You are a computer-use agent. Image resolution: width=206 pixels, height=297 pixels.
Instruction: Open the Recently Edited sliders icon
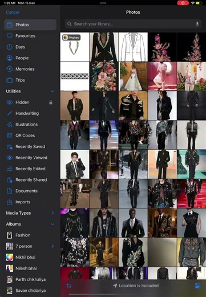[x=10, y=168]
